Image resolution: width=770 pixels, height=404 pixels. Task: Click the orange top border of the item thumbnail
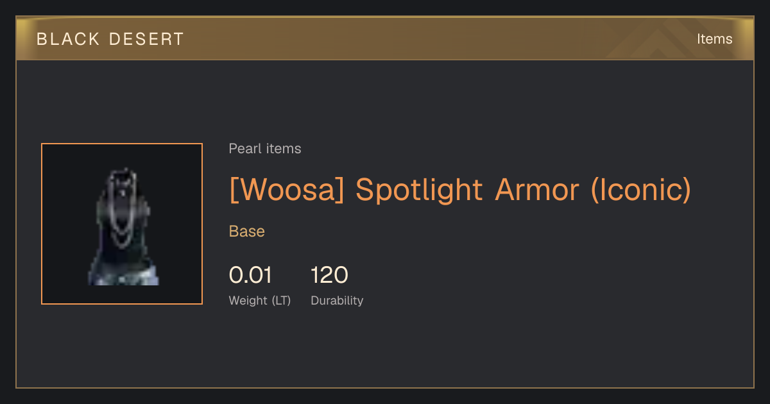[122, 144]
